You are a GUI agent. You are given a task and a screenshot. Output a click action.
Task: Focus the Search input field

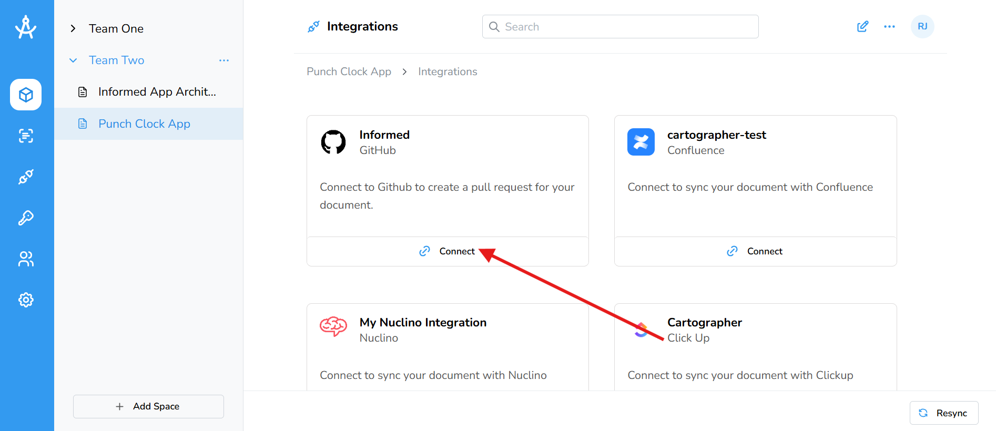pyautogui.click(x=620, y=27)
